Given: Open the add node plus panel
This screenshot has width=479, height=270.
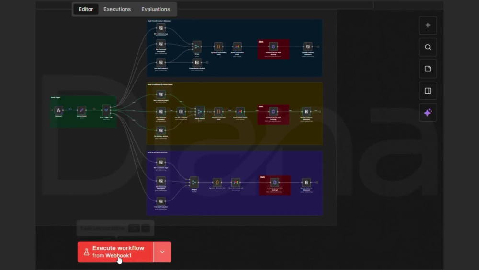Looking at the screenshot, I should coord(428,25).
